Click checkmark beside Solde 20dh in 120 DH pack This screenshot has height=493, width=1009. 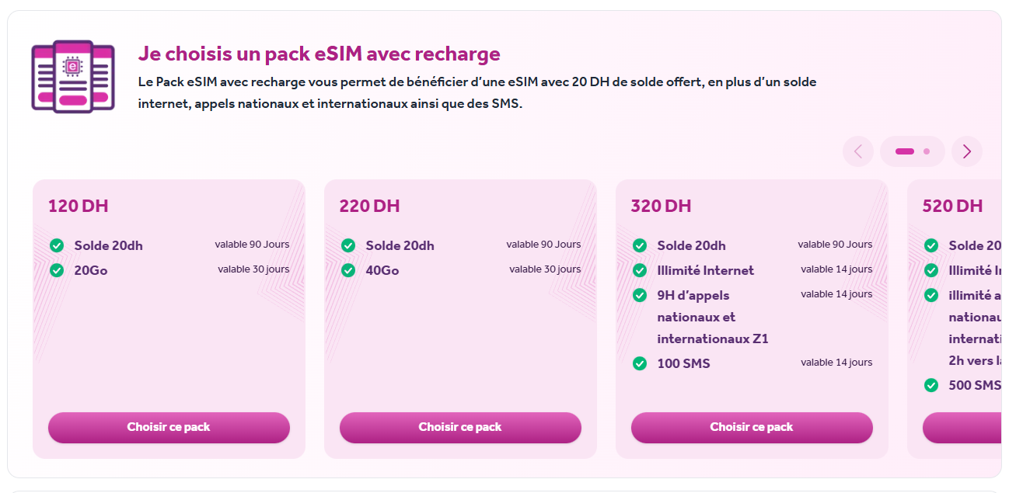[x=57, y=245]
